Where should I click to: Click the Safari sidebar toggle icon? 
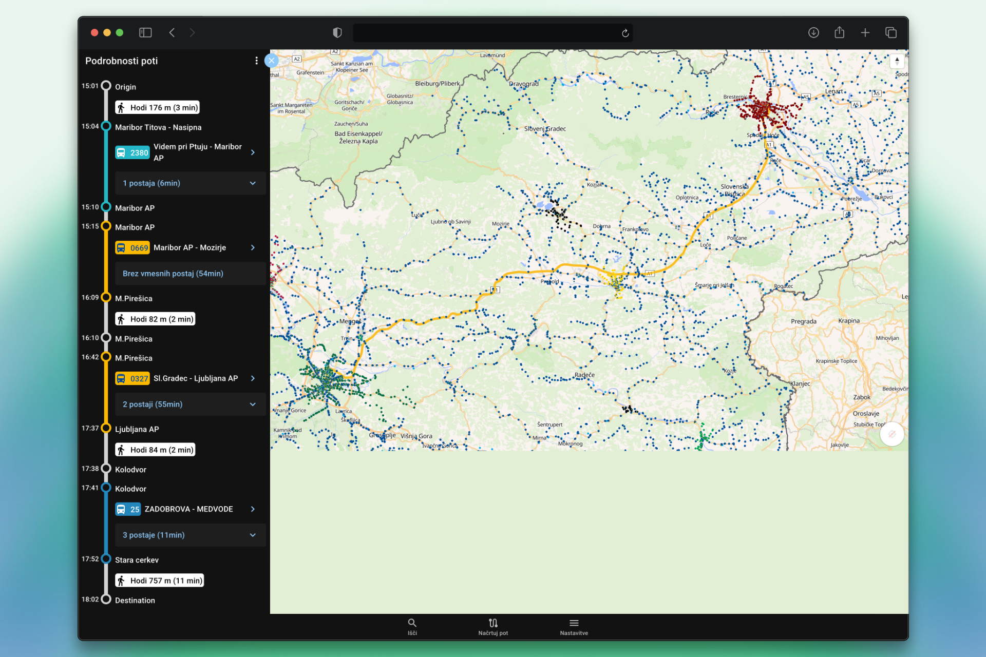coord(145,33)
